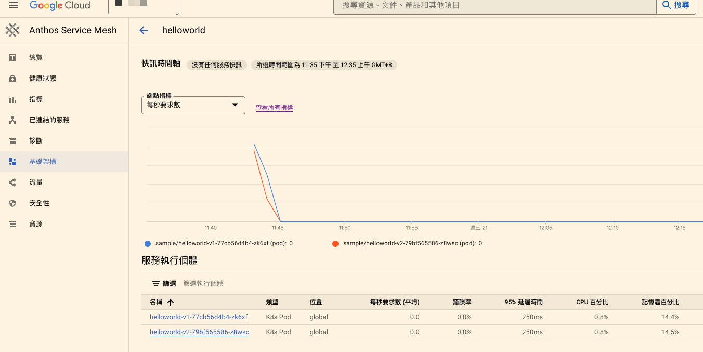Click the 記憶體百分比 column header
Screen dimensions: 703x352
tap(661, 302)
